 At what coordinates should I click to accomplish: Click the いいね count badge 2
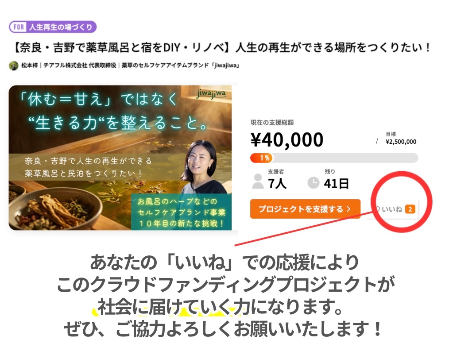[410, 209]
